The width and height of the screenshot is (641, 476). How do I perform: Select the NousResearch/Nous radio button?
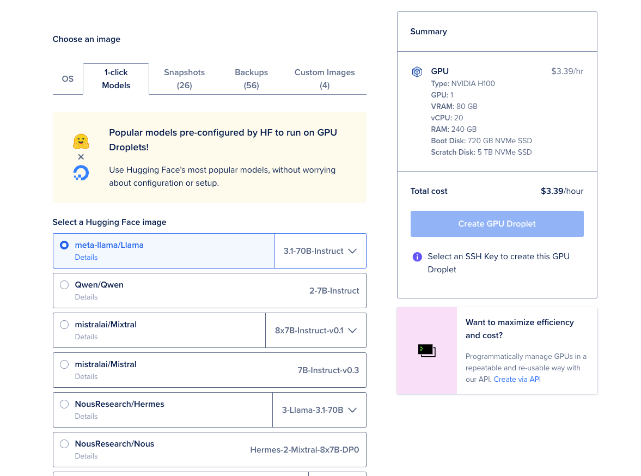(64, 444)
